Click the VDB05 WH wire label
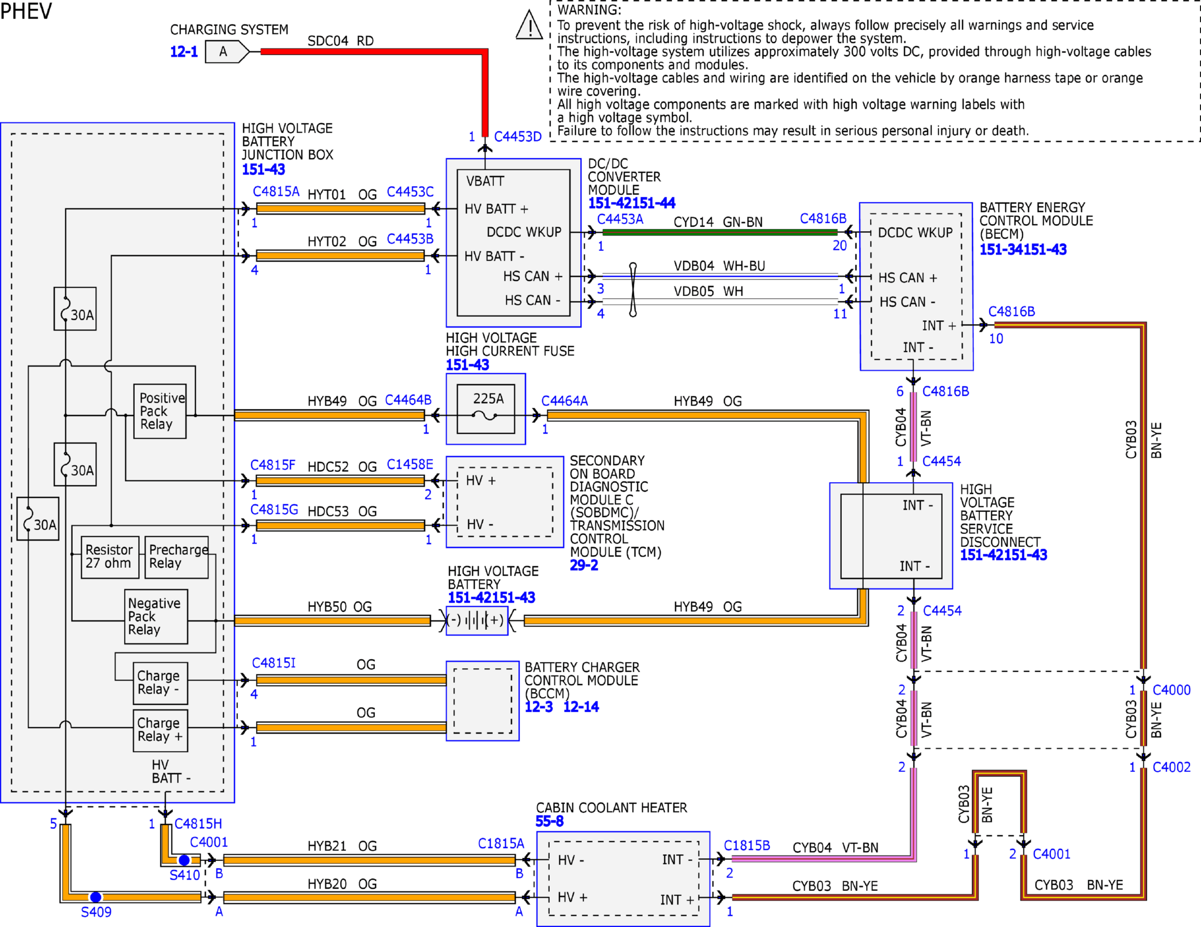Screen dimensions: 1201x927 [708, 291]
